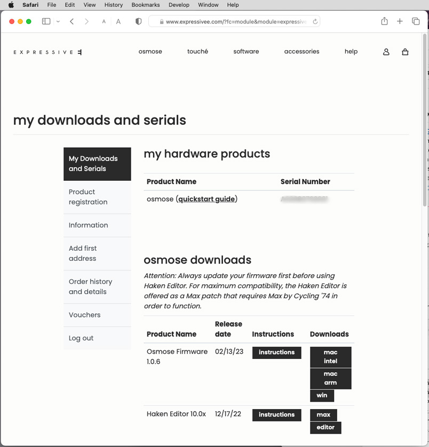Screen dimensions: 429x447
Task: Show all tabs with the tab overview icon
Action: pos(415,21)
